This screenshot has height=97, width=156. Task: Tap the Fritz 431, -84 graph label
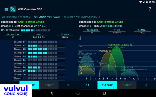(x=127, y=68)
